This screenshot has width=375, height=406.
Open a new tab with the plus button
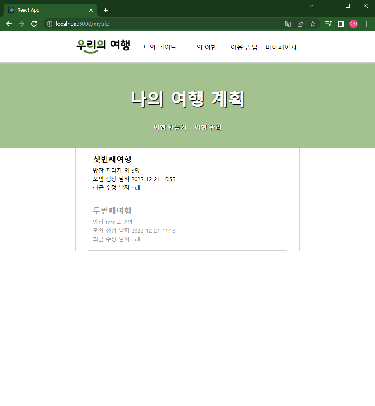pyautogui.click(x=106, y=10)
